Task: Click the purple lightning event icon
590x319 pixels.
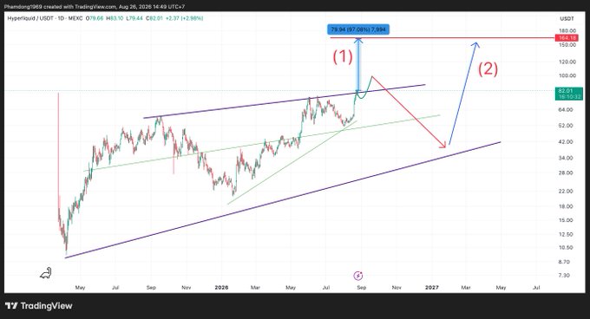Action: pyautogui.click(x=357, y=276)
